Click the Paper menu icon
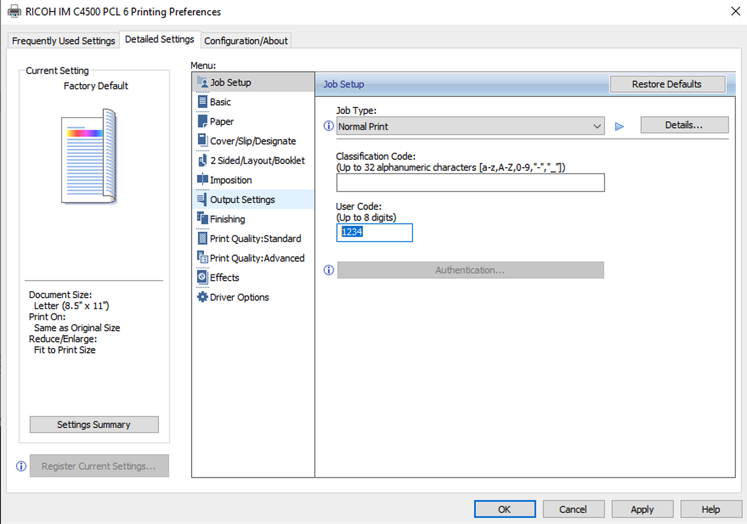This screenshot has height=524, width=747. (x=202, y=121)
